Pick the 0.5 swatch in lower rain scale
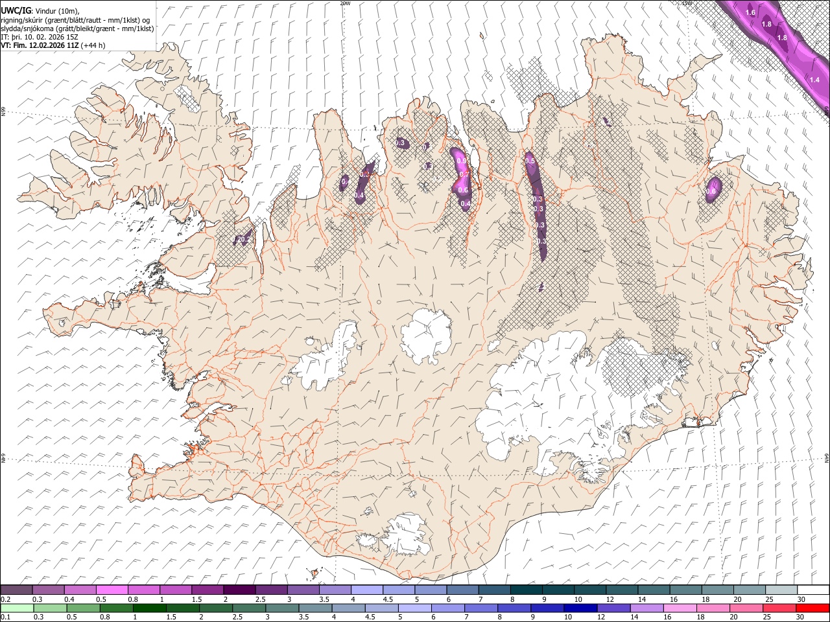Image resolution: width=830 pixels, height=622 pixels. coord(83,608)
